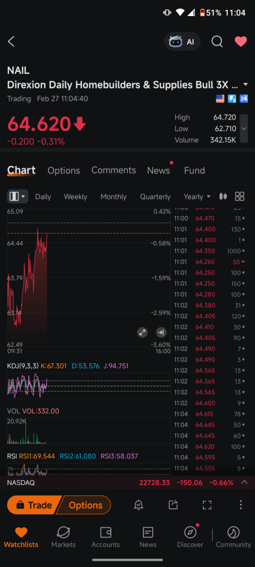Viewport: 255px width, 567px height.
Task: Select the Weekly chart period
Action: (75, 197)
